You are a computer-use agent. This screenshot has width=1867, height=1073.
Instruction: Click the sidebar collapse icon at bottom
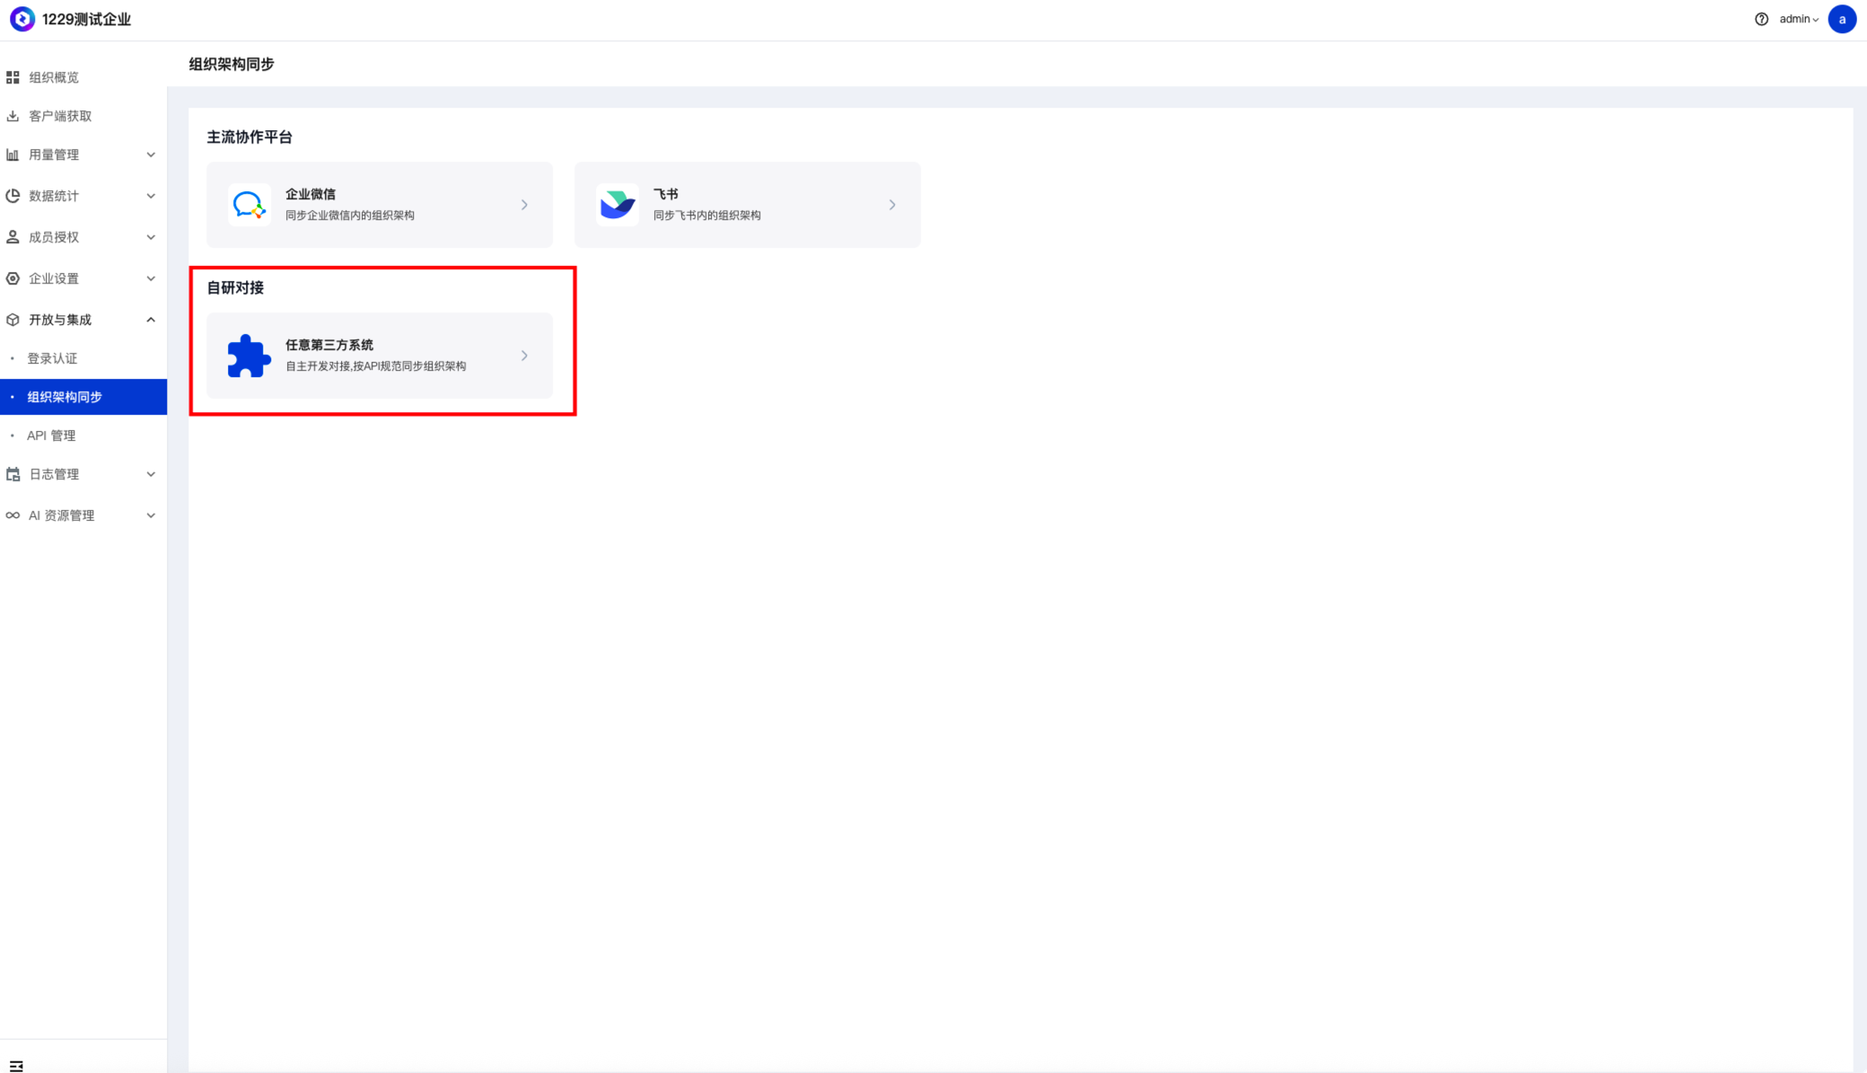click(x=16, y=1065)
